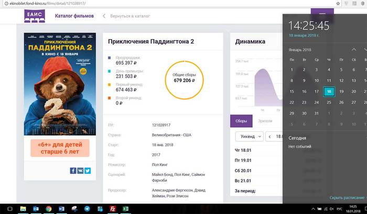Open Google Chrome from the taskbar

[x=48, y=209]
